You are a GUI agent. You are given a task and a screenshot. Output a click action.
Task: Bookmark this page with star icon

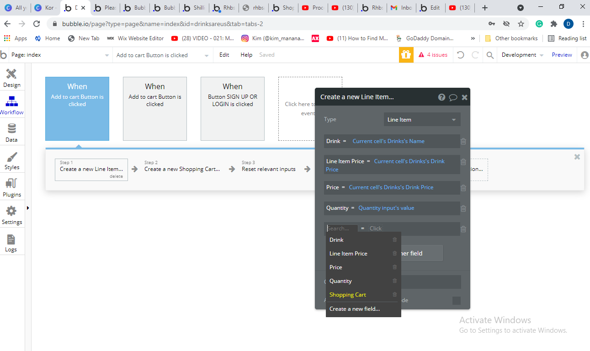click(x=521, y=24)
